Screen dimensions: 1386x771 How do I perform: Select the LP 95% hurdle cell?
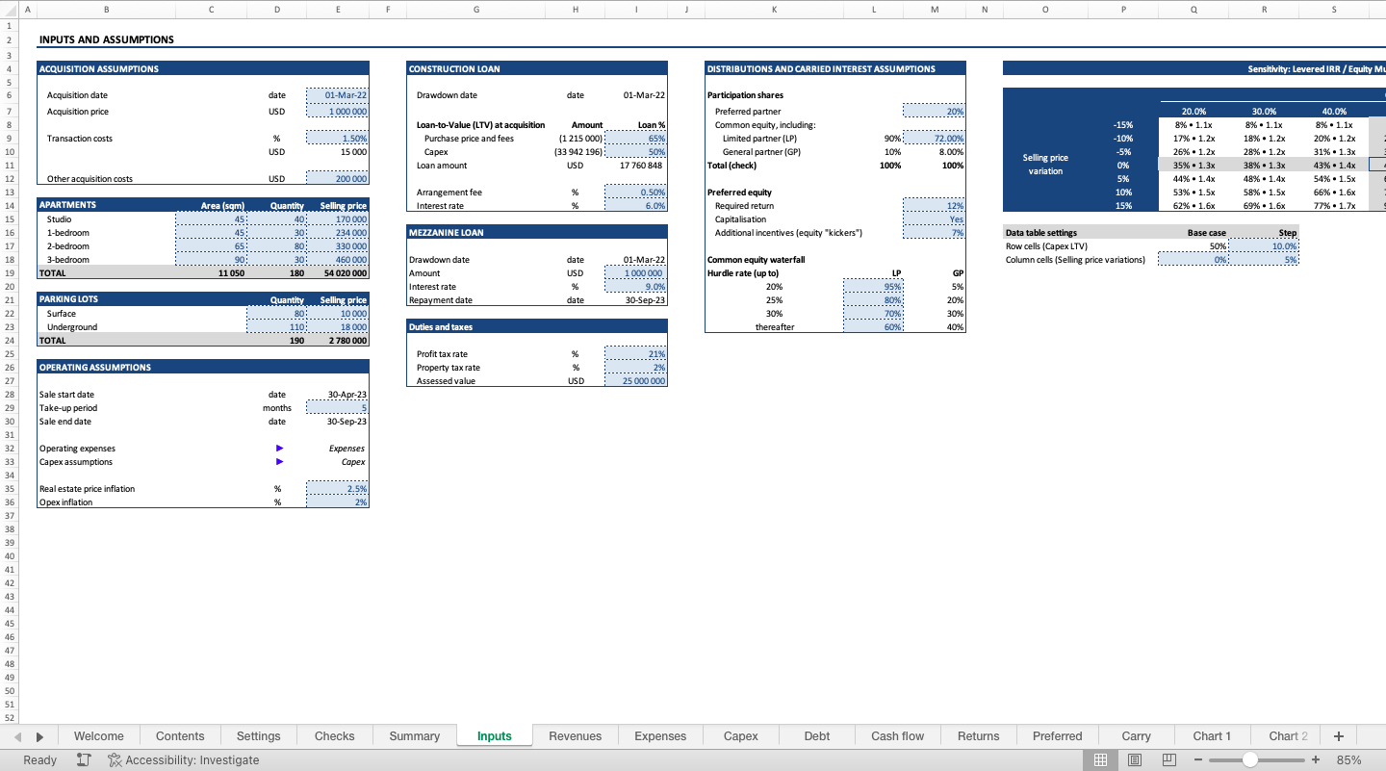tap(874, 287)
